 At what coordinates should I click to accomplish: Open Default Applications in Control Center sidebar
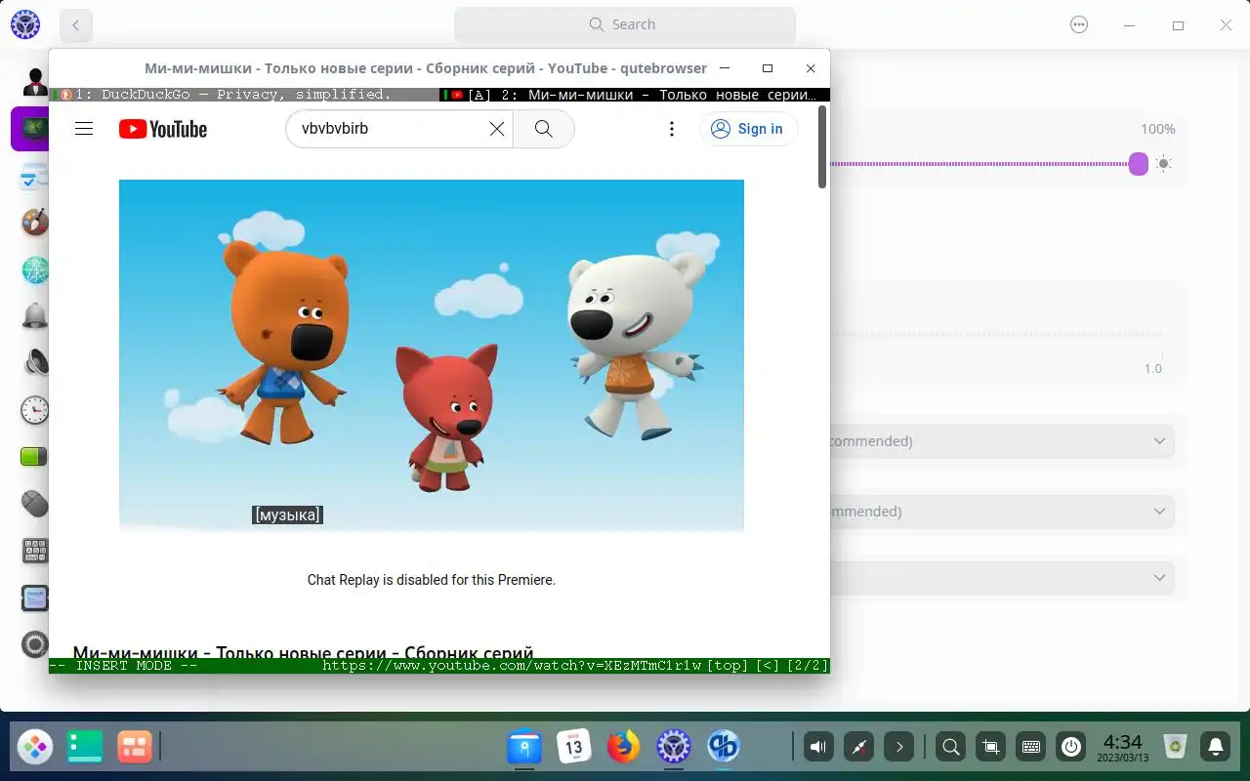(35, 177)
